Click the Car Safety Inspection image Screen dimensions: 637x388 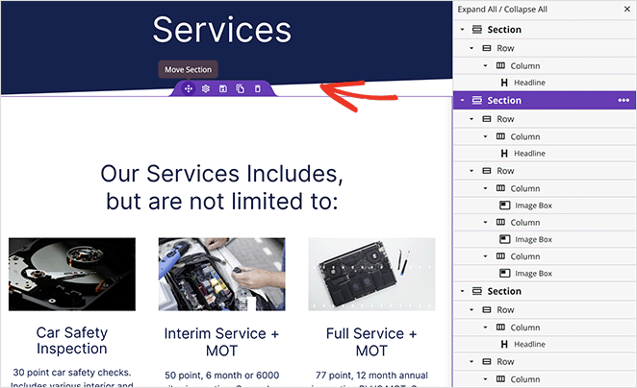(72, 274)
